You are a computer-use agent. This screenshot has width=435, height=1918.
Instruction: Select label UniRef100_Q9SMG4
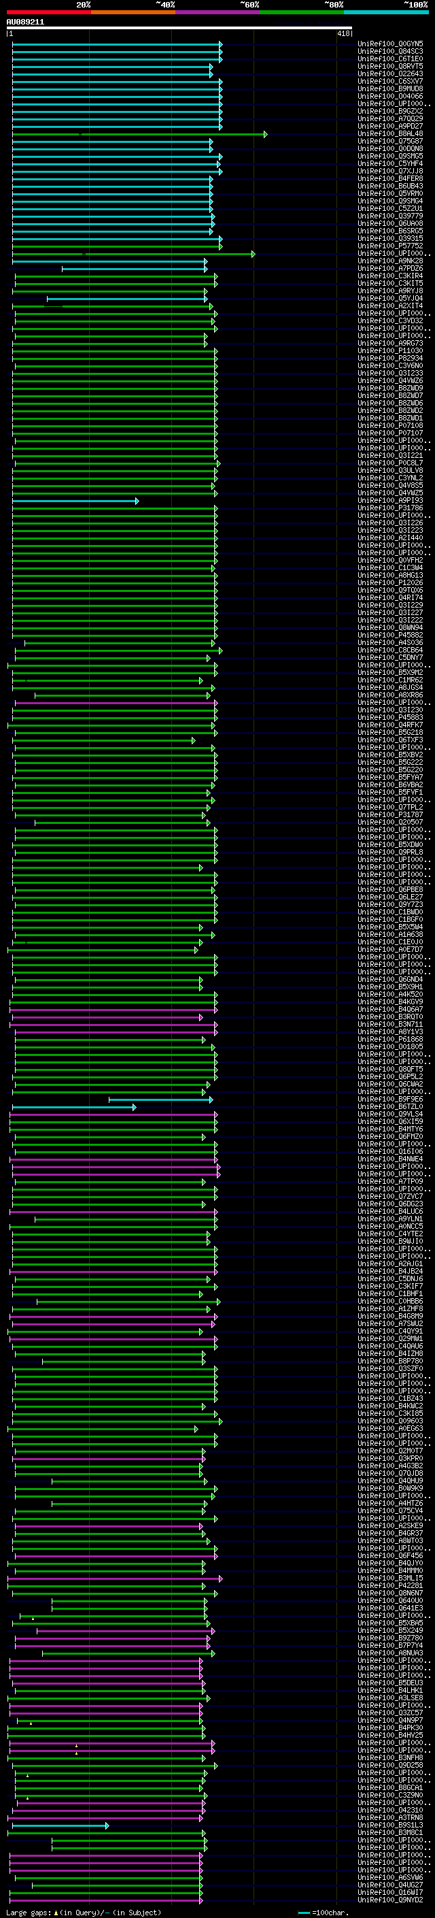[390, 201]
